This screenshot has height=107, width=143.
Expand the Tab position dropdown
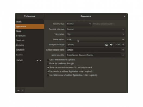pyautogui.click(x=96, y=34)
